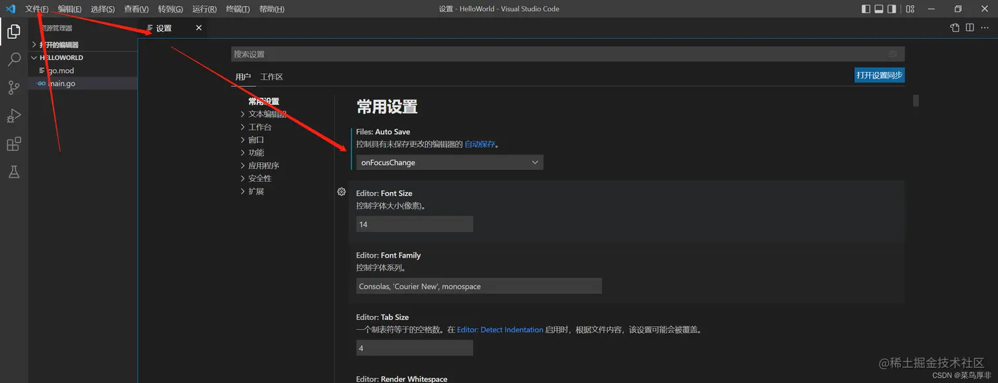998x383 pixels.
Task: Open the Extensions view
Action: click(14, 144)
